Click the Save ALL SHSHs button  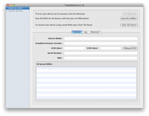[129, 18]
